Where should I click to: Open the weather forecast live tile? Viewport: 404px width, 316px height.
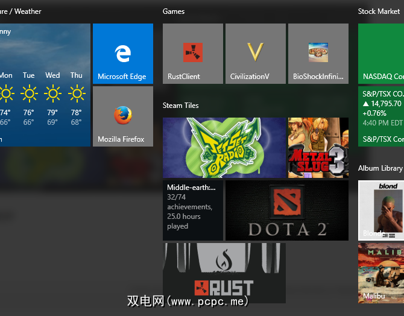[x=45, y=85]
